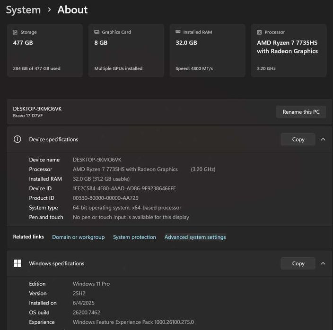Screen dimensions: 333x330
Task: Click the '284 GB of 477 GB used' text
Action: click(x=36, y=68)
